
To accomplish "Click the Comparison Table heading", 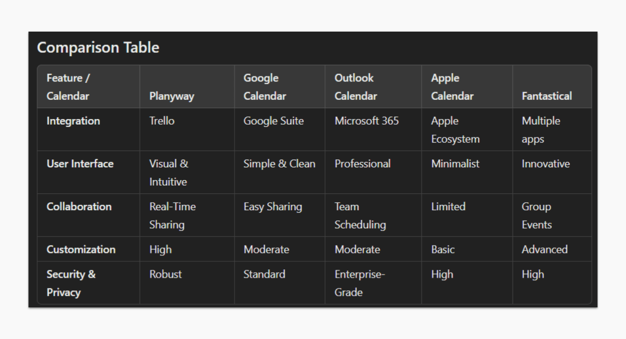I will click(98, 48).
